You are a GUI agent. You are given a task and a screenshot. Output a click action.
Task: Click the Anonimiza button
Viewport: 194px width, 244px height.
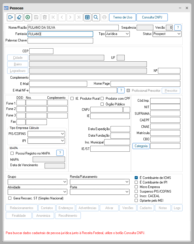(43, 216)
